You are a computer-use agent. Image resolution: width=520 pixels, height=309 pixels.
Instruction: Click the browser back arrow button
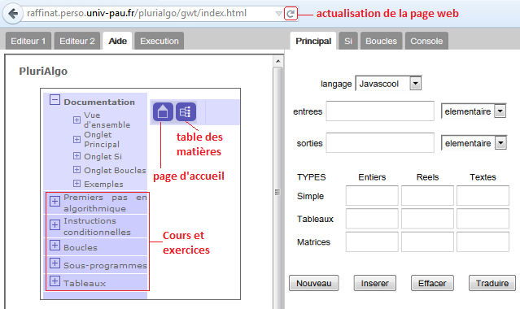[13, 14]
